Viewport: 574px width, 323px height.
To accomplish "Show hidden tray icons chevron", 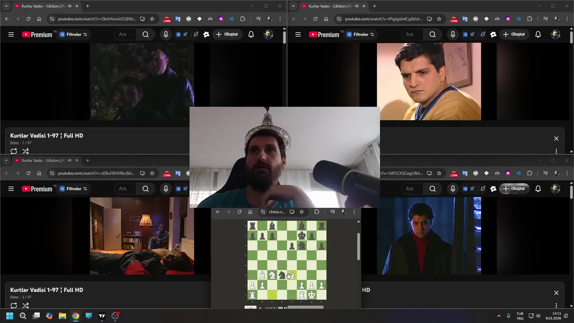I will [499, 316].
